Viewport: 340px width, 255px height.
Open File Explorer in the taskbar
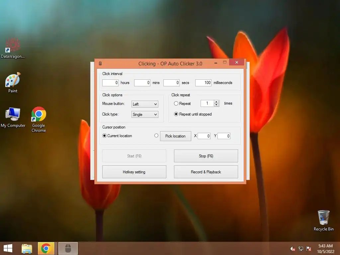point(27,248)
